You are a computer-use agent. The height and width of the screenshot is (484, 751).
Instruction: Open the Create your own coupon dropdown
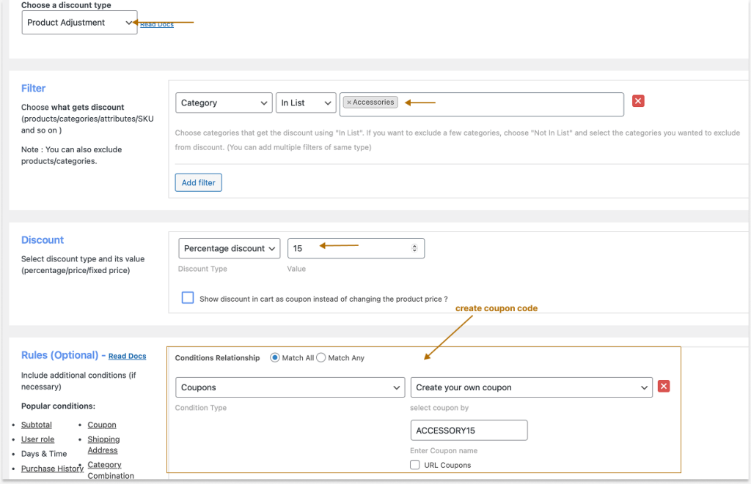[x=531, y=387]
